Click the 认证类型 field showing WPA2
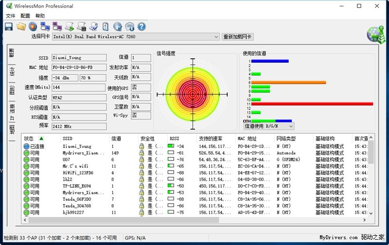This screenshot has height=245, width=389. click(x=79, y=97)
